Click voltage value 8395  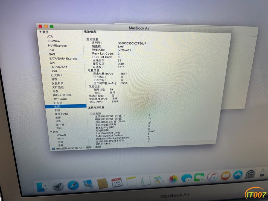point(115,102)
